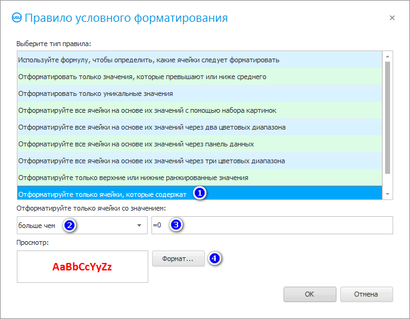Select rule 'через панель данных'
The width and height of the screenshot is (410, 319).
[x=199, y=144]
